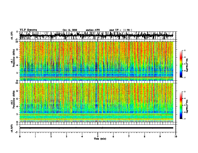Click the -7 value on ch.1 colorbar
The width and height of the screenshot is (198, 153).
[x=184, y=77]
